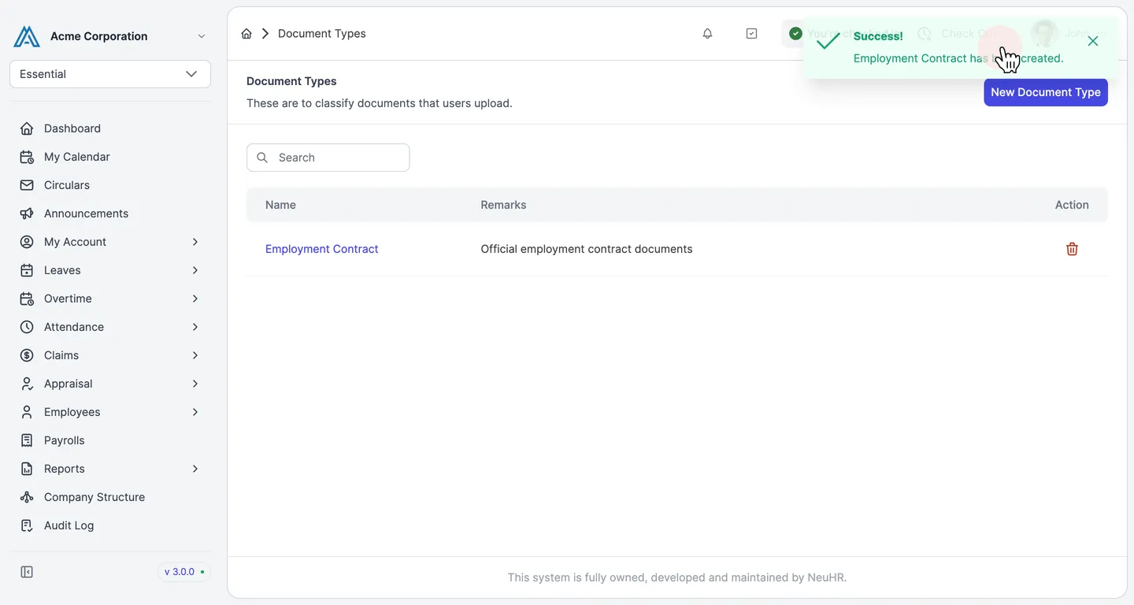Open the notifications bell
The image size is (1134, 605).
click(x=707, y=34)
